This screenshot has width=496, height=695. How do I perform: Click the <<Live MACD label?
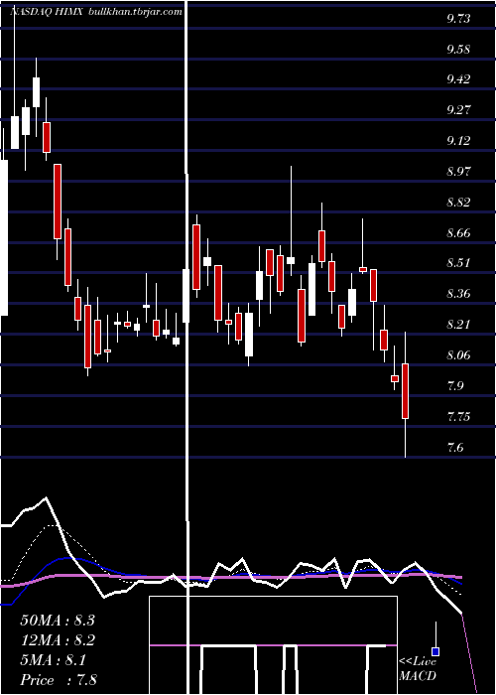click(x=418, y=668)
